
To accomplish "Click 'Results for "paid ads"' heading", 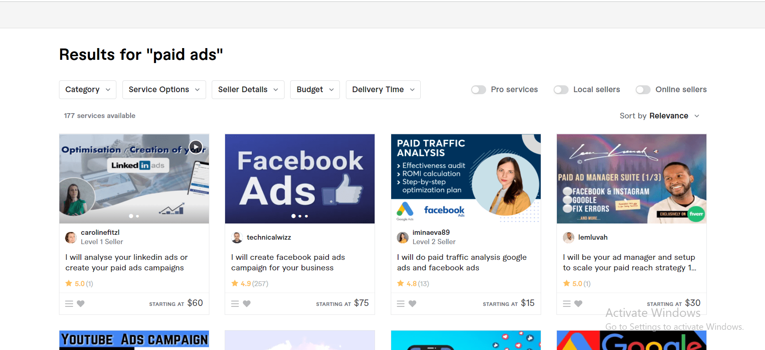I will tap(141, 55).
